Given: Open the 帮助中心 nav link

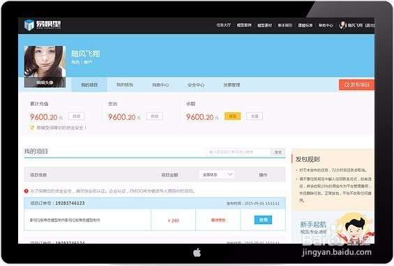Looking at the screenshot, I should click(326, 25).
